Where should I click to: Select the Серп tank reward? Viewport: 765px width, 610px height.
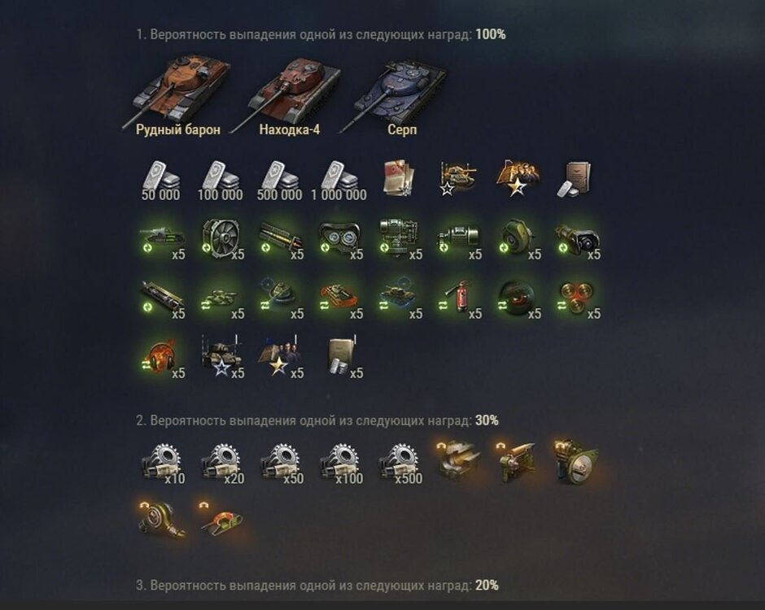(401, 95)
